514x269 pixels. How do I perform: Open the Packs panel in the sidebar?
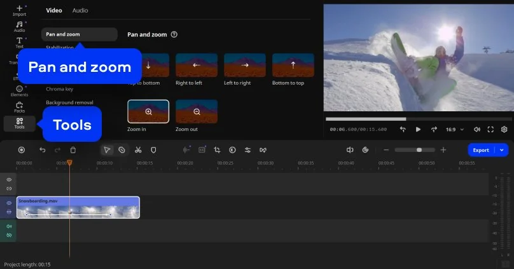click(19, 107)
